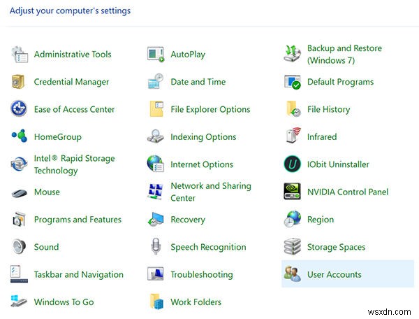This screenshot has width=419, height=319.
Task: Open the Programs and Features icon
Action: [19, 220]
